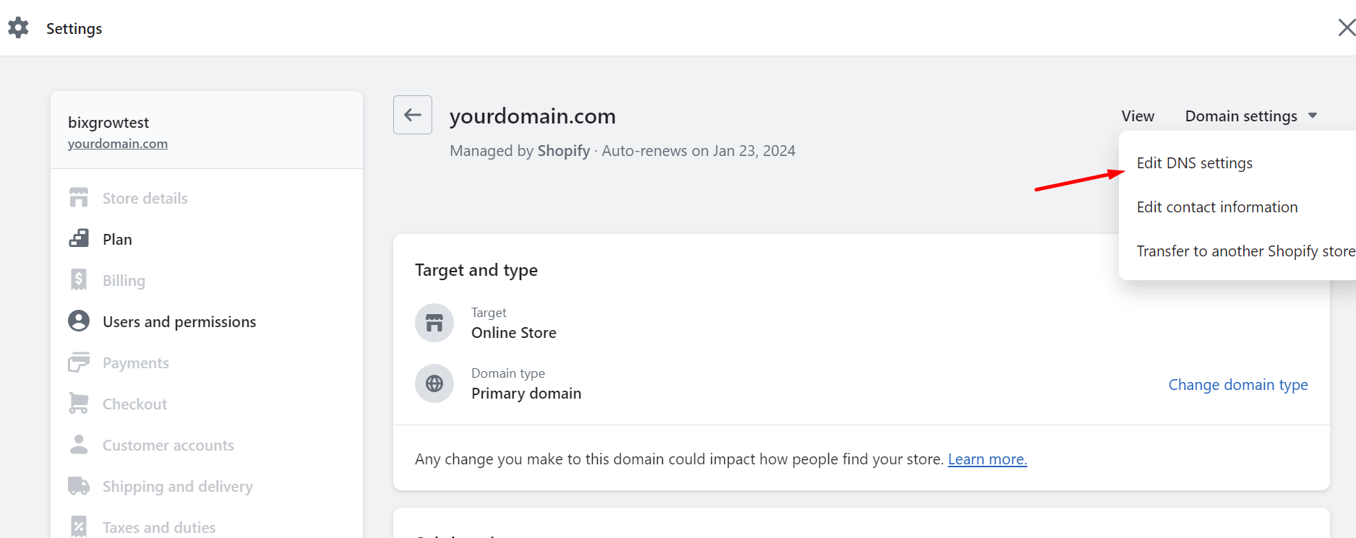Screen dimensions: 1356x538
Task: Close the Settings page
Action: [x=1346, y=28]
